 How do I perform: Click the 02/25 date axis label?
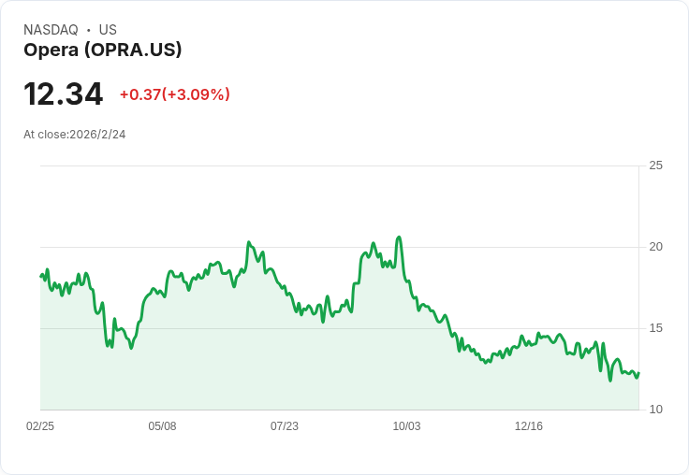(40, 425)
